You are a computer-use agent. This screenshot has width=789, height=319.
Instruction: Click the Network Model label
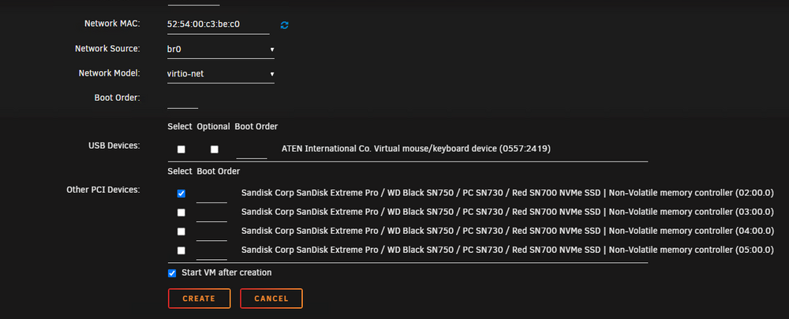click(x=109, y=72)
